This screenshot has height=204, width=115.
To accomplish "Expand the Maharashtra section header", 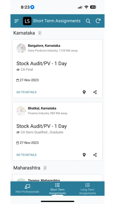I will click(27, 168).
